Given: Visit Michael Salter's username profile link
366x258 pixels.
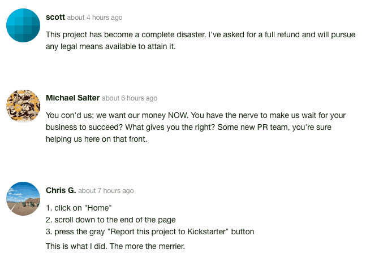Looking at the screenshot, I should [72, 98].
